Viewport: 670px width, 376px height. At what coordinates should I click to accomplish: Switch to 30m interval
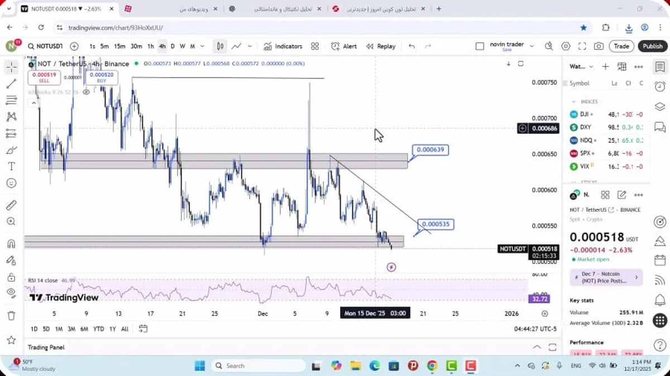[136, 46]
